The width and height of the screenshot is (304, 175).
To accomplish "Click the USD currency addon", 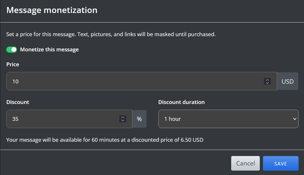I will tap(287, 81).
